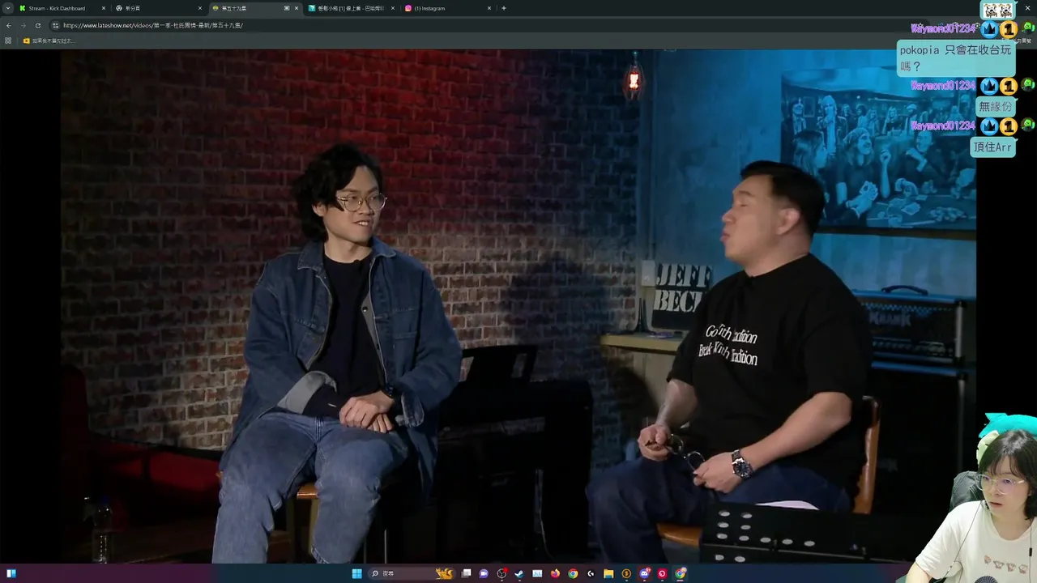View site information icon beside URL
1037x583 pixels.
coord(56,25)
